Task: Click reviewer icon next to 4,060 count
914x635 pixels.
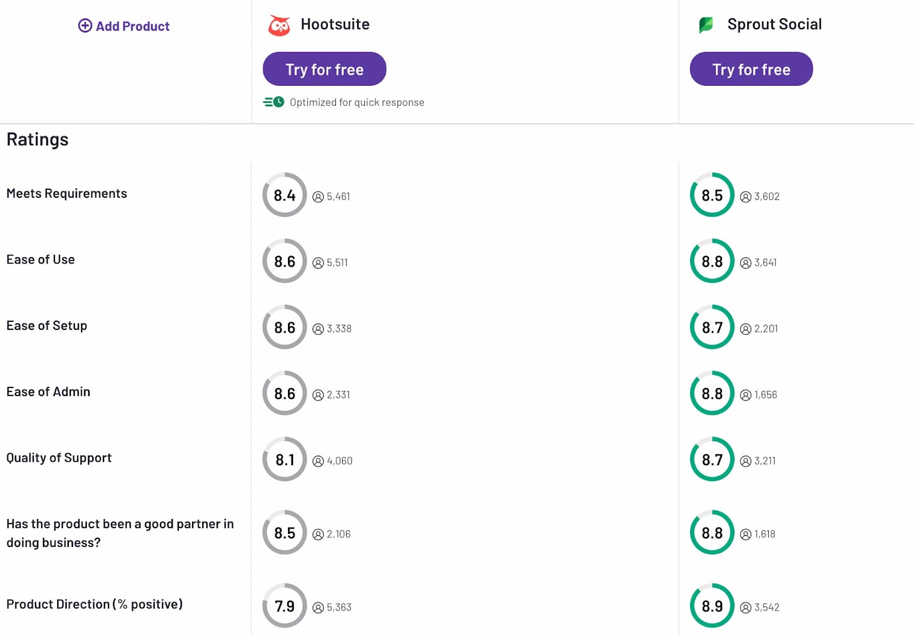Action: click(x=318, y=461)
